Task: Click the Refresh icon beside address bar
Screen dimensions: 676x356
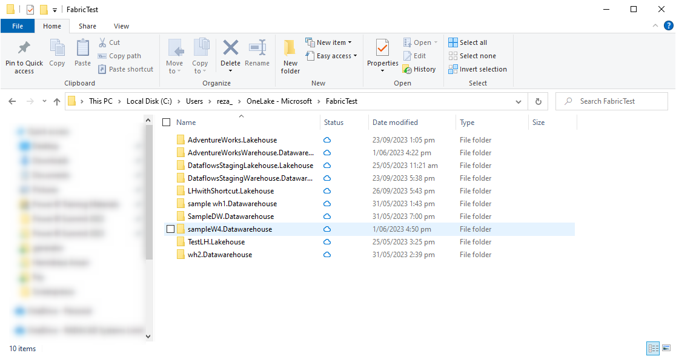Action: [537, 101]
